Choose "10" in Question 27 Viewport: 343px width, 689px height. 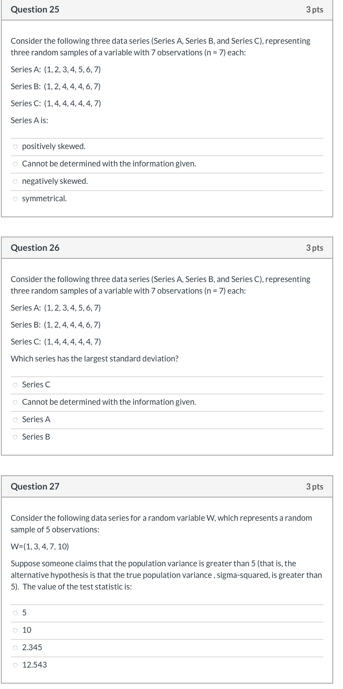pos(15,630)
